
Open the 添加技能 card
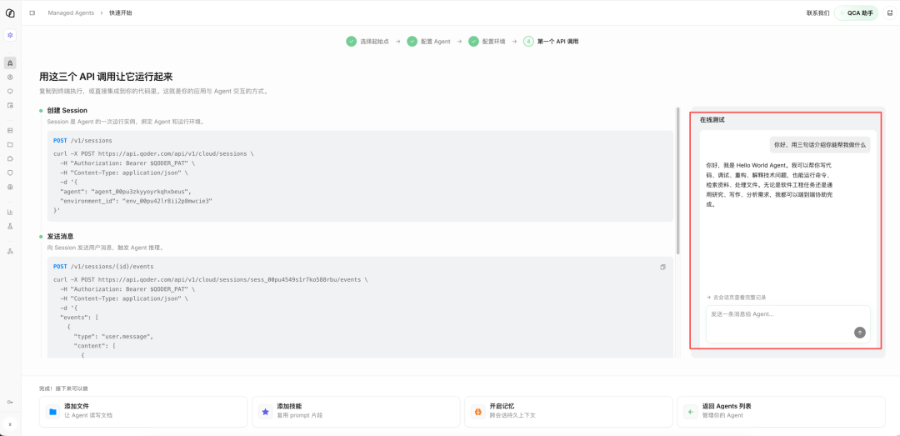(356, 411)
